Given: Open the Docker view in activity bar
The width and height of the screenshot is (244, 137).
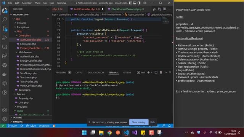Looking at the screenshot, I should coord(5,74).
